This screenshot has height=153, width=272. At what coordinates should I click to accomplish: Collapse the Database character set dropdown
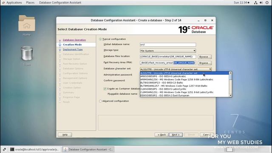pos(210,69)
